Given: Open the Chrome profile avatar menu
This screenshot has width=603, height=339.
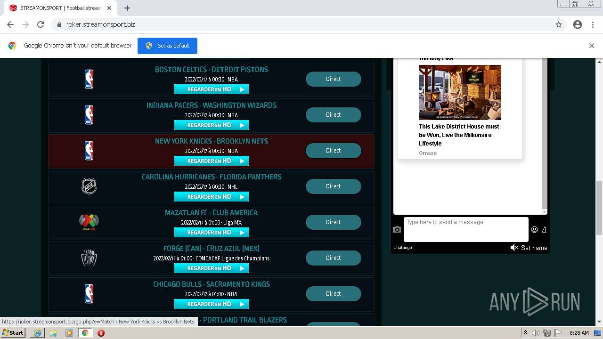Looking at the screenshot, I should coord(578,24).
